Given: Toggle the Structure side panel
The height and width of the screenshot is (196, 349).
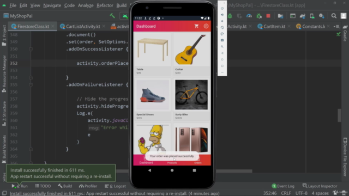Looking at the screenshot, I should [4, 114].
